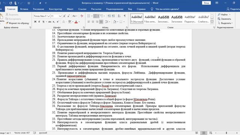Open the ribbon display options icon
The height and width of the screenshot is (135, 240).
point(217,3)
